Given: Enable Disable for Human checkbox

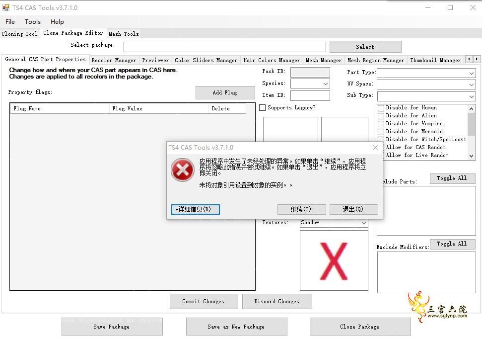Looking at the screenshot, I should tap(381, 108).
